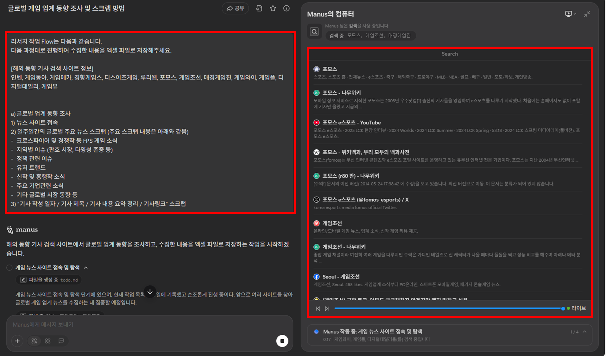Click the Search header text

click(450, 54)
